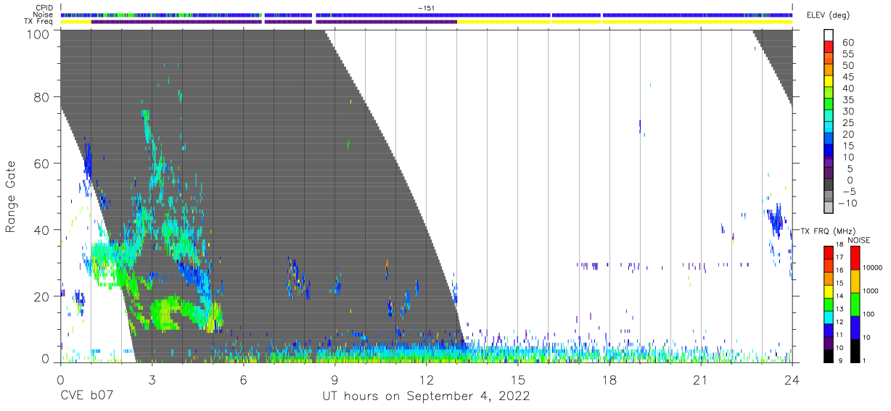Click the blue Noise bar at top

coord(426,14)
